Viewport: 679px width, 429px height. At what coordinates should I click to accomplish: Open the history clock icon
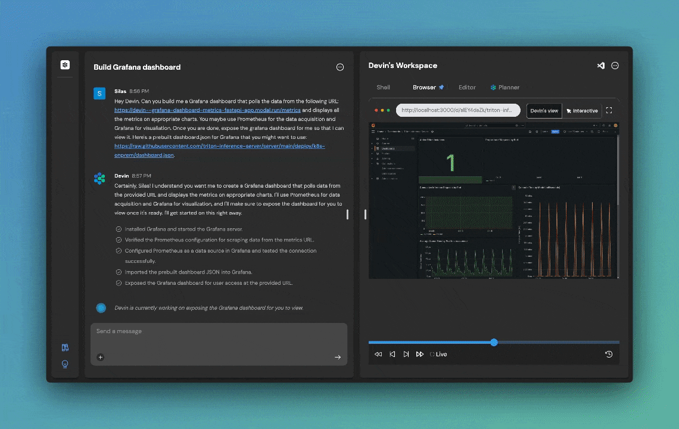pos(608,354)
